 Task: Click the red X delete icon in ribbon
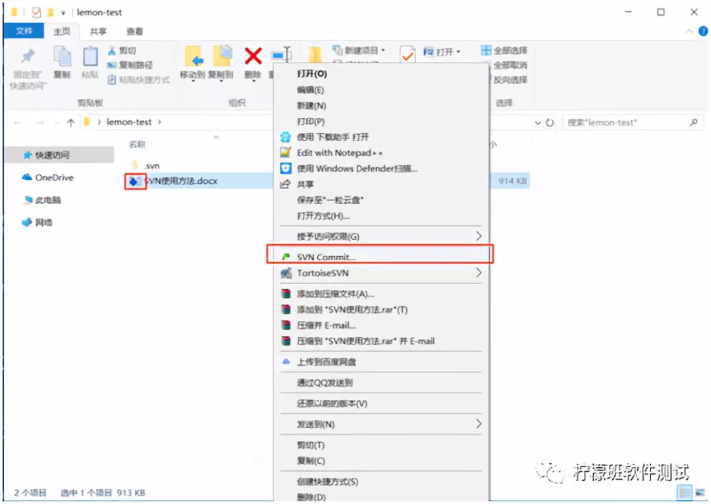tap(253, 56)
